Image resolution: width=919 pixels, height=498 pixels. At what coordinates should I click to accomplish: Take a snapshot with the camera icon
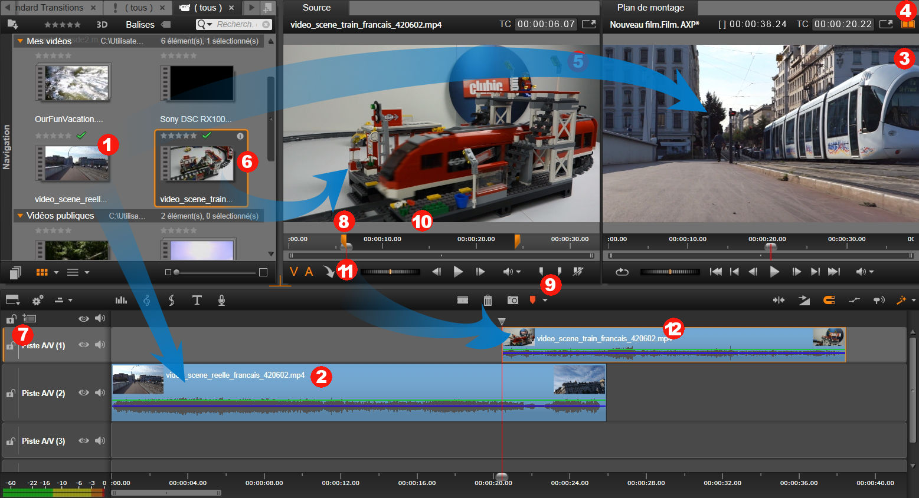512,301
